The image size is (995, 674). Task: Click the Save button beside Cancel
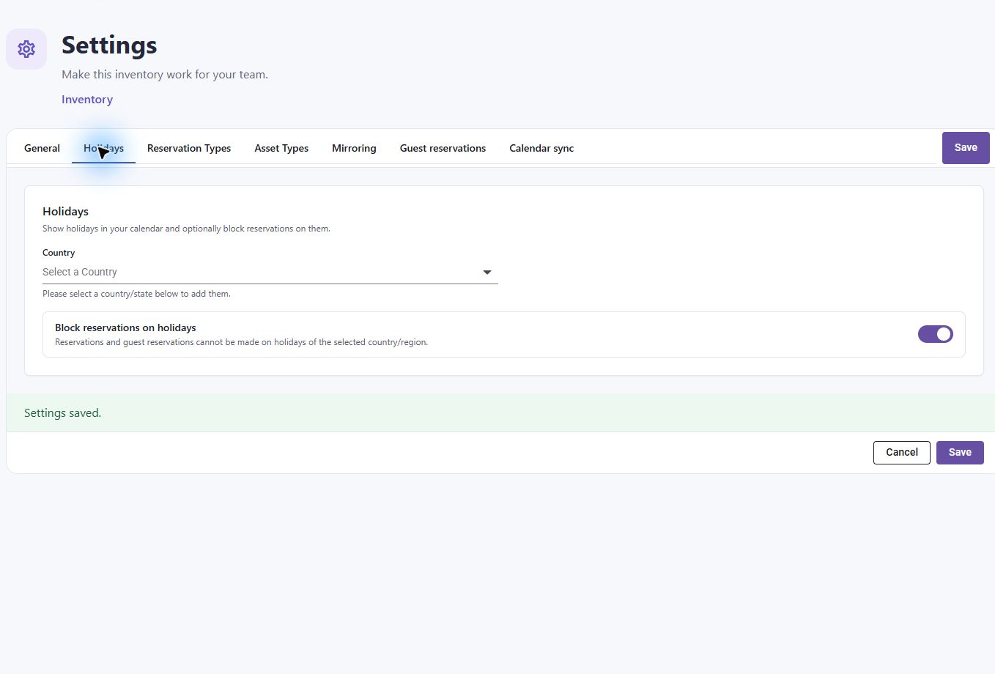point(960,452)
